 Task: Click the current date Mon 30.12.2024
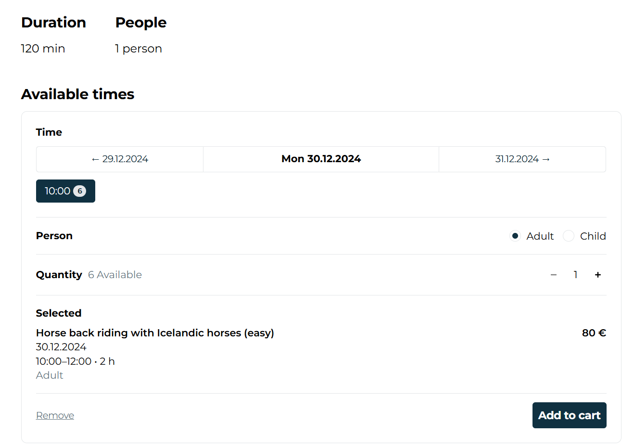click(x=321, y=159)
